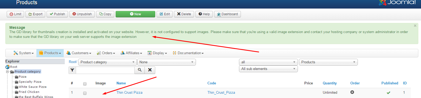
Task: Check the Thin Crust Pizza row checkbox
Action: 85,93
